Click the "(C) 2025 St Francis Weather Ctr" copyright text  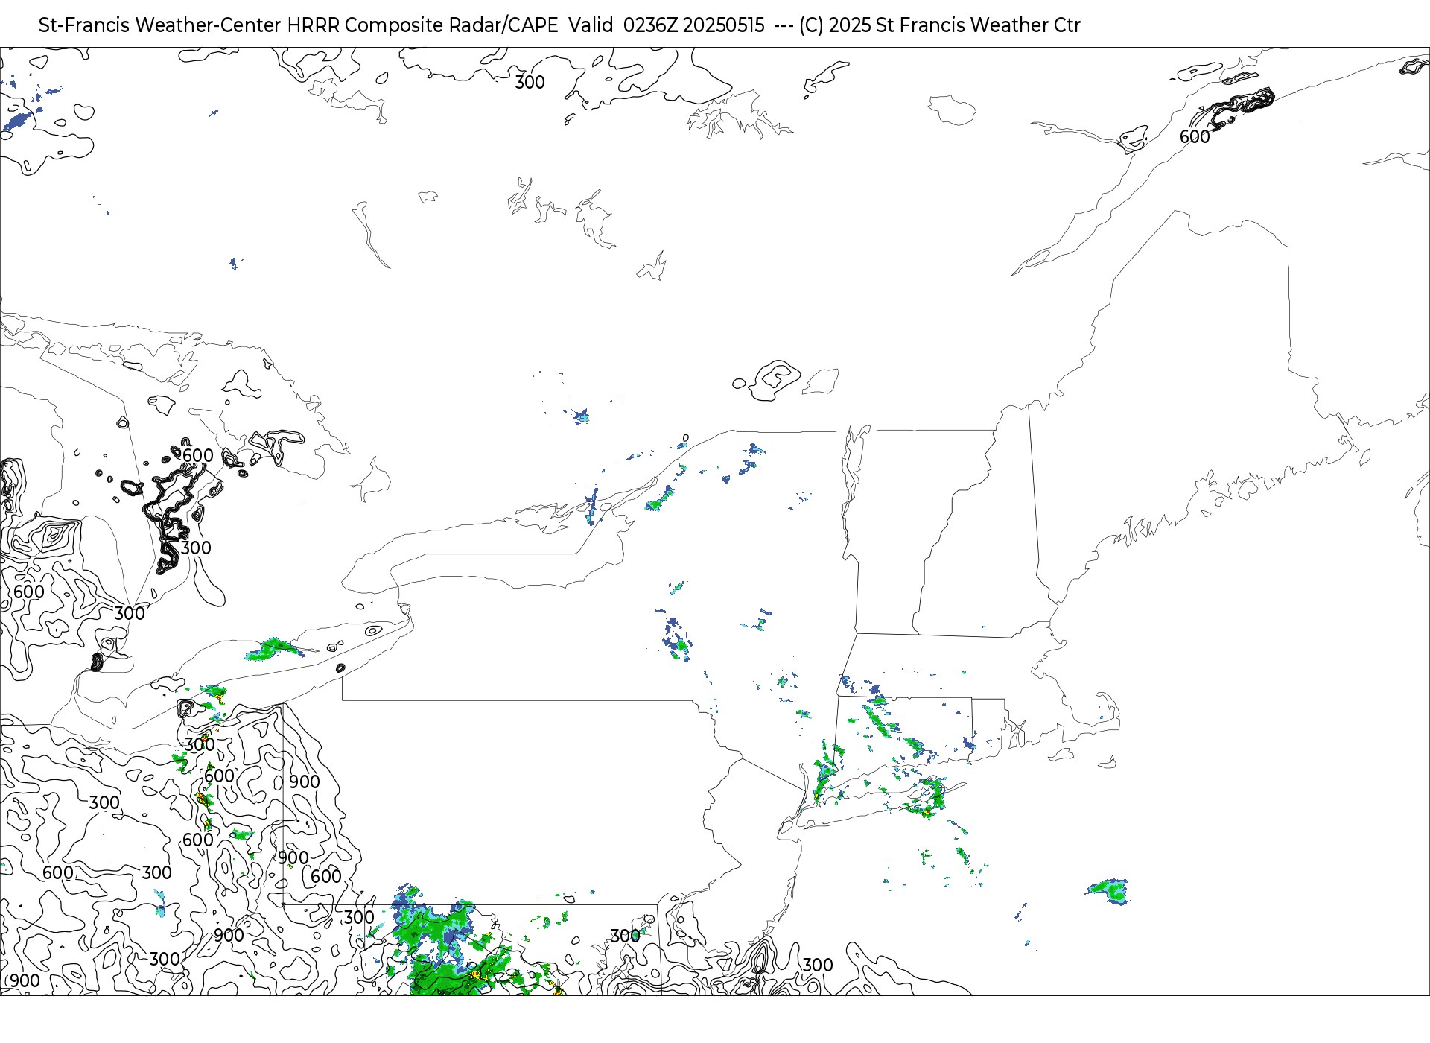939,25
